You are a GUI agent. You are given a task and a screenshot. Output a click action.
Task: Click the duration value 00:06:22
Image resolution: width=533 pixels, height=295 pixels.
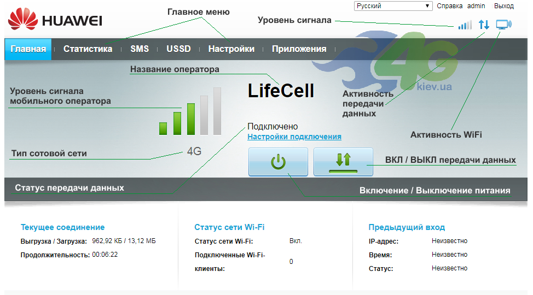105,254
